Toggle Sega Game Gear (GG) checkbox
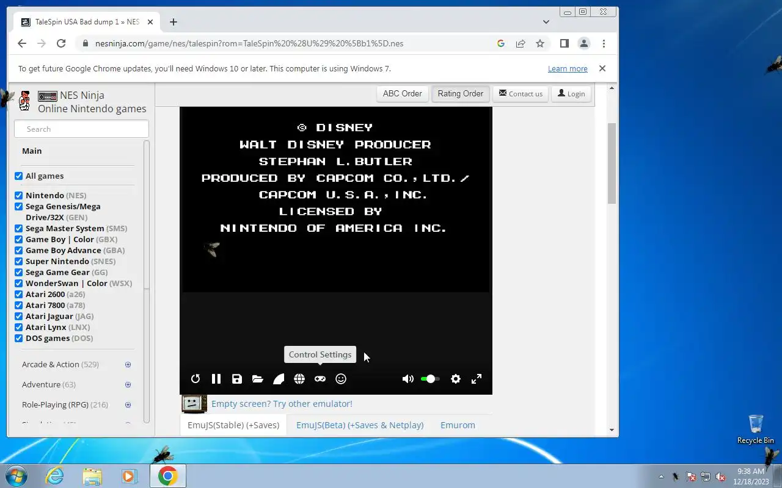Viewport: 782px width, 488px height. pos(18,272)
